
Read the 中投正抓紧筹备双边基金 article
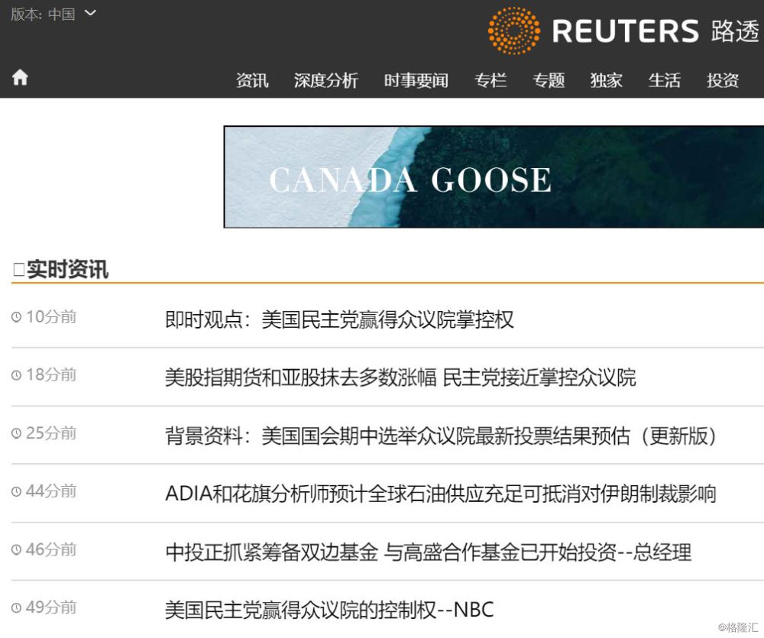[429, 552]
